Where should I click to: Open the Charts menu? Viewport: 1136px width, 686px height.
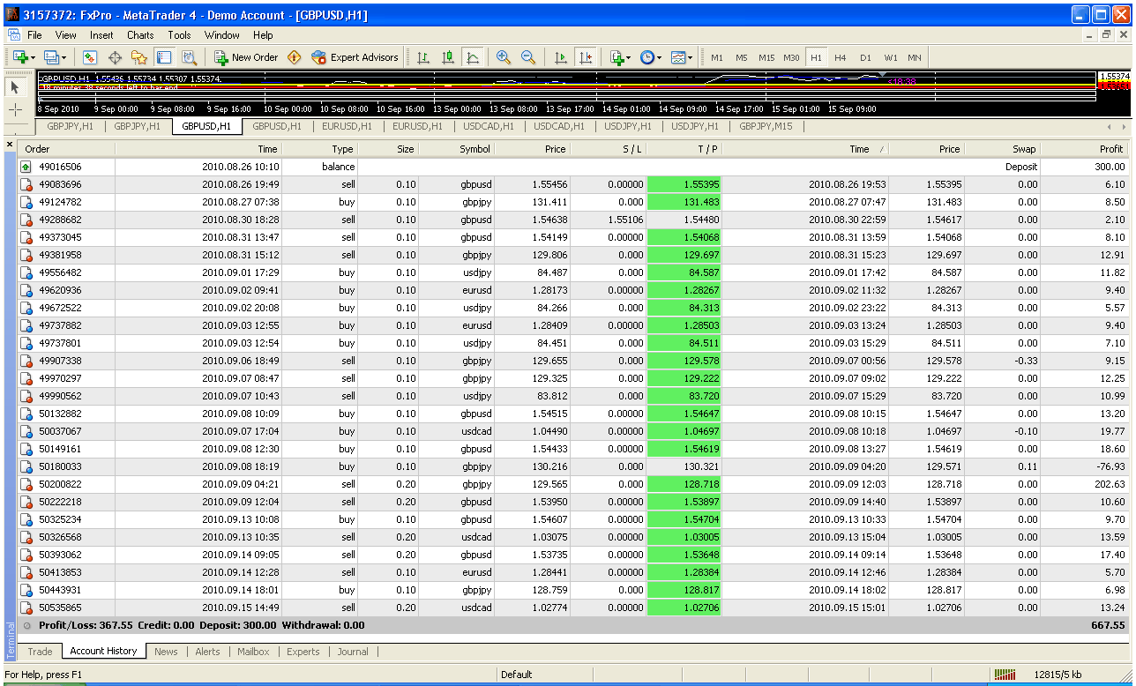(140, 35)
